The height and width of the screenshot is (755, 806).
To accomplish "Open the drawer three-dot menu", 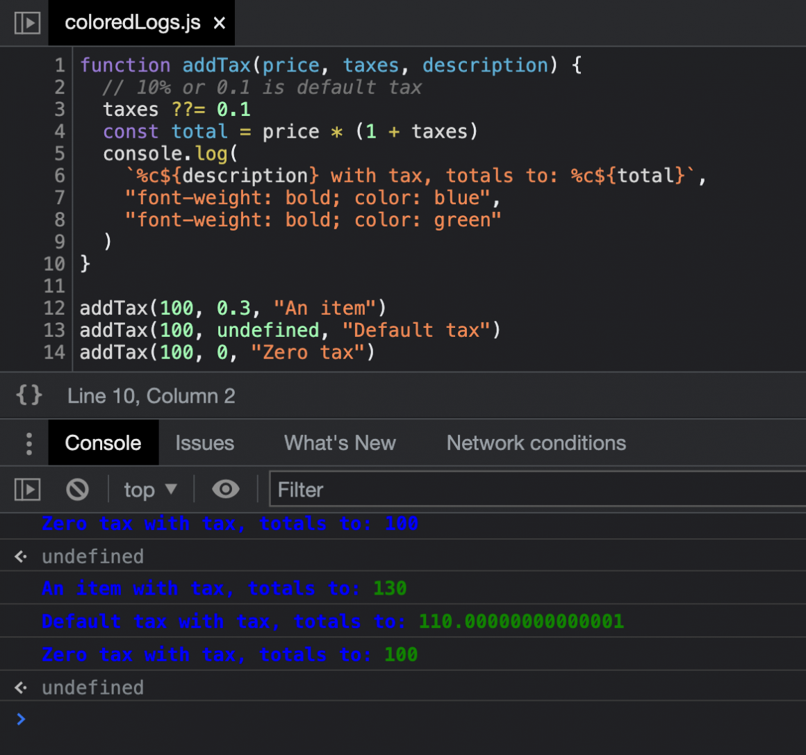I will (x=28, y=443).
